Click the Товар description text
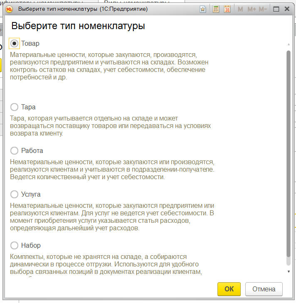Screen dimensions: 296x303 [x=108, y=66]
